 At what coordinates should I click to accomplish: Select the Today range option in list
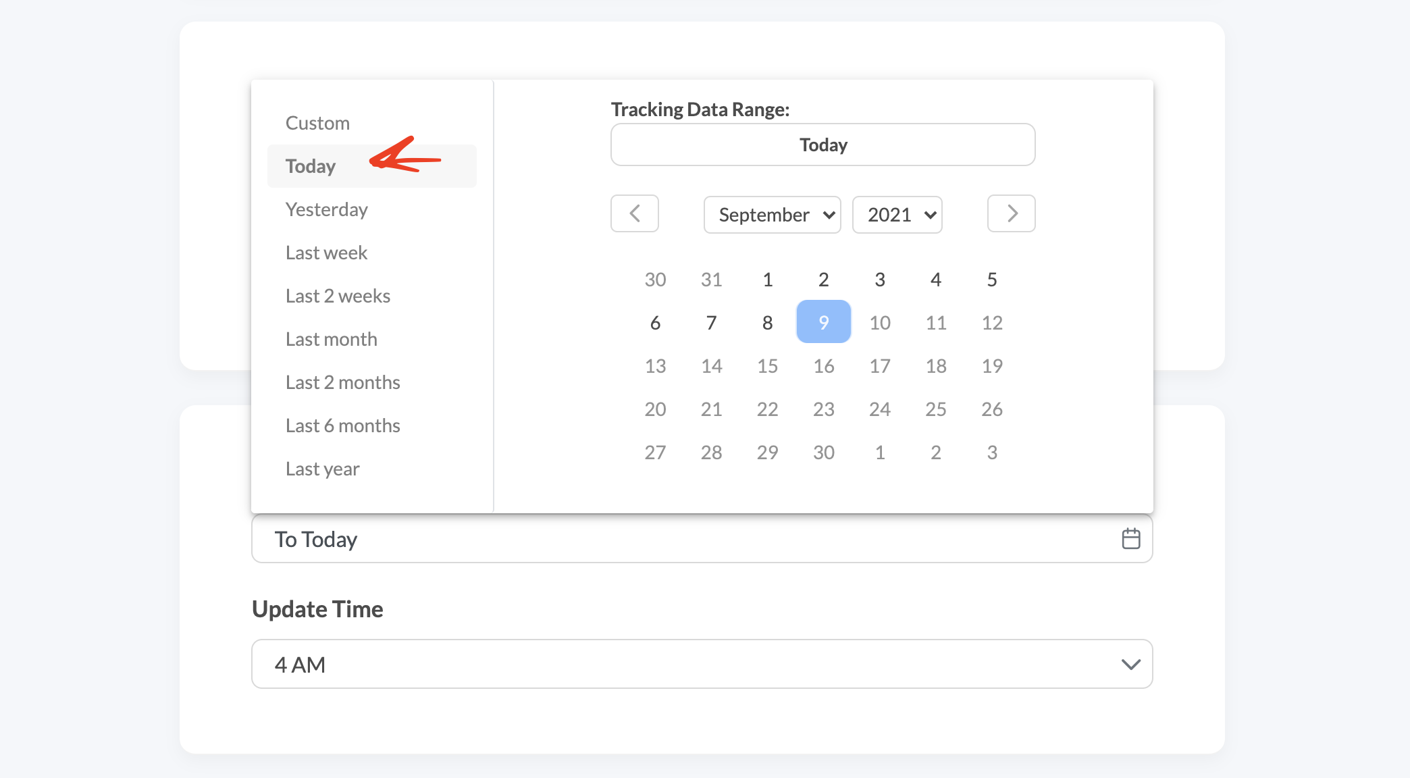pyautogui.click(x=372, y=166)
